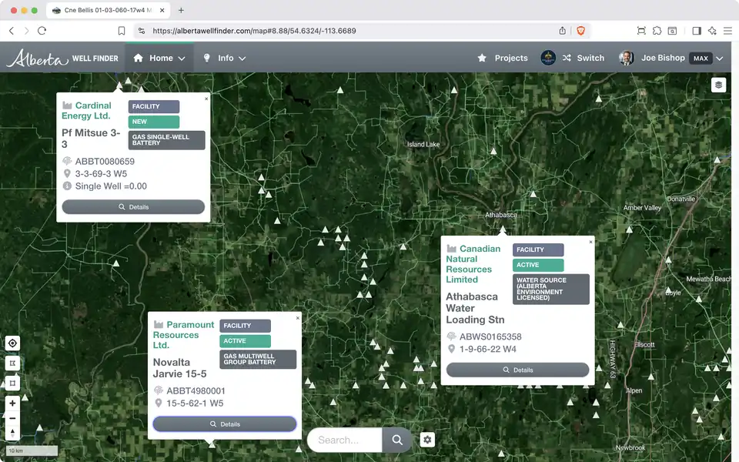Zoom in on the map
The width and height of the screenshot is (739, 462).
[x=13, y=403]
